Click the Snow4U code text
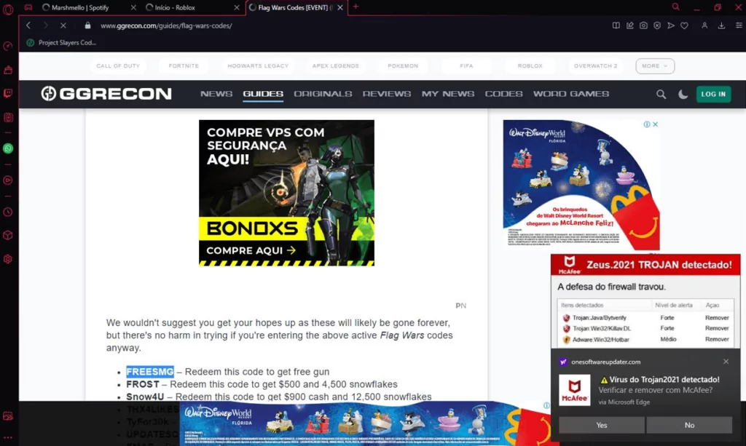Viewport: 746px width, 446px height. click(x=145, y=397)
